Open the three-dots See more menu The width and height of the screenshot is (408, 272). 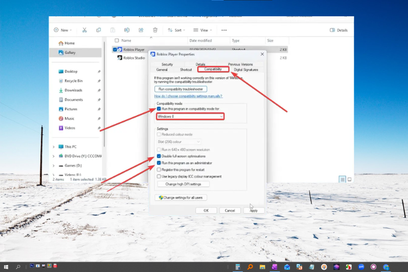(224, 30)
